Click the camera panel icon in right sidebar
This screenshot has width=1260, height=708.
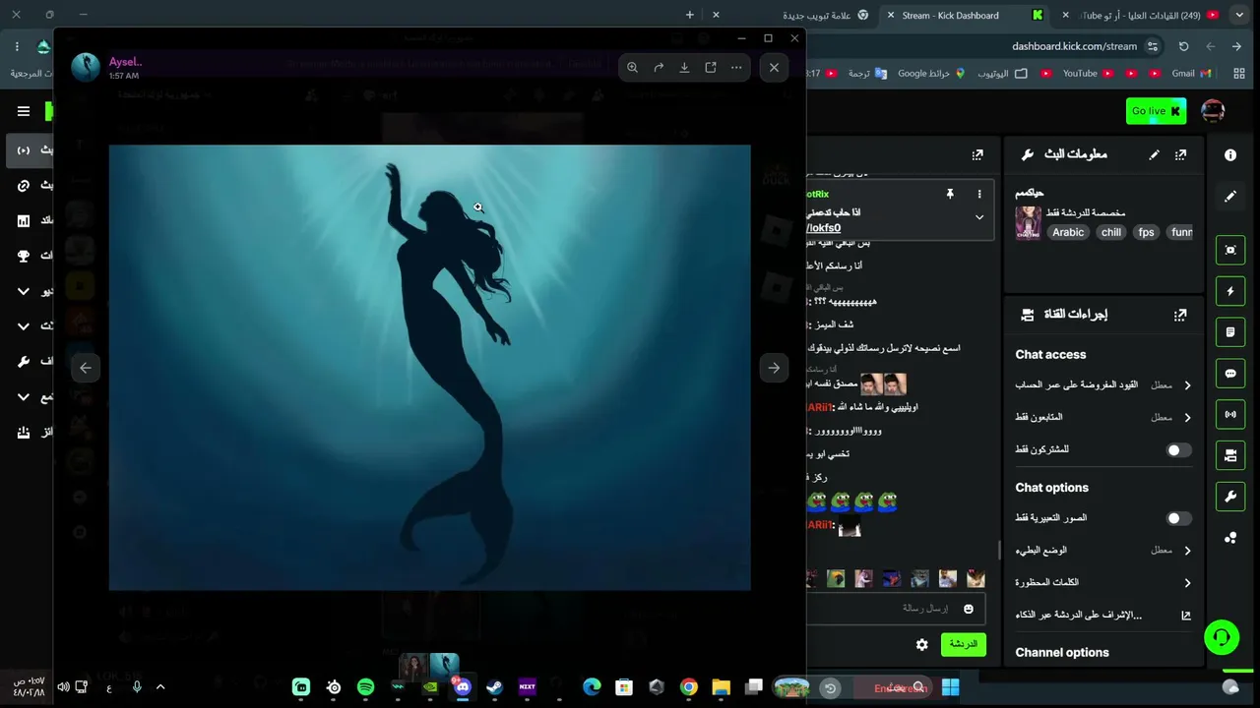[1230, 456]
